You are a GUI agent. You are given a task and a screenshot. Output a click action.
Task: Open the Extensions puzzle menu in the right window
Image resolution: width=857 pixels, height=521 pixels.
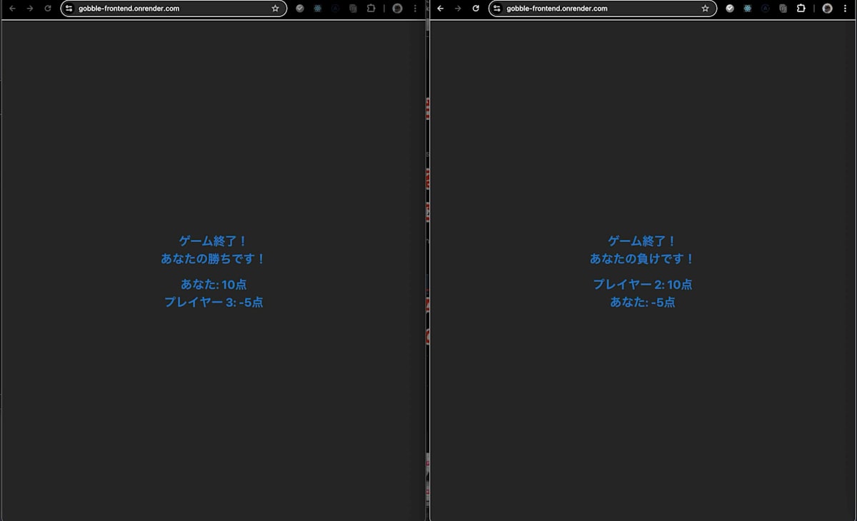(x=801, y=9)
